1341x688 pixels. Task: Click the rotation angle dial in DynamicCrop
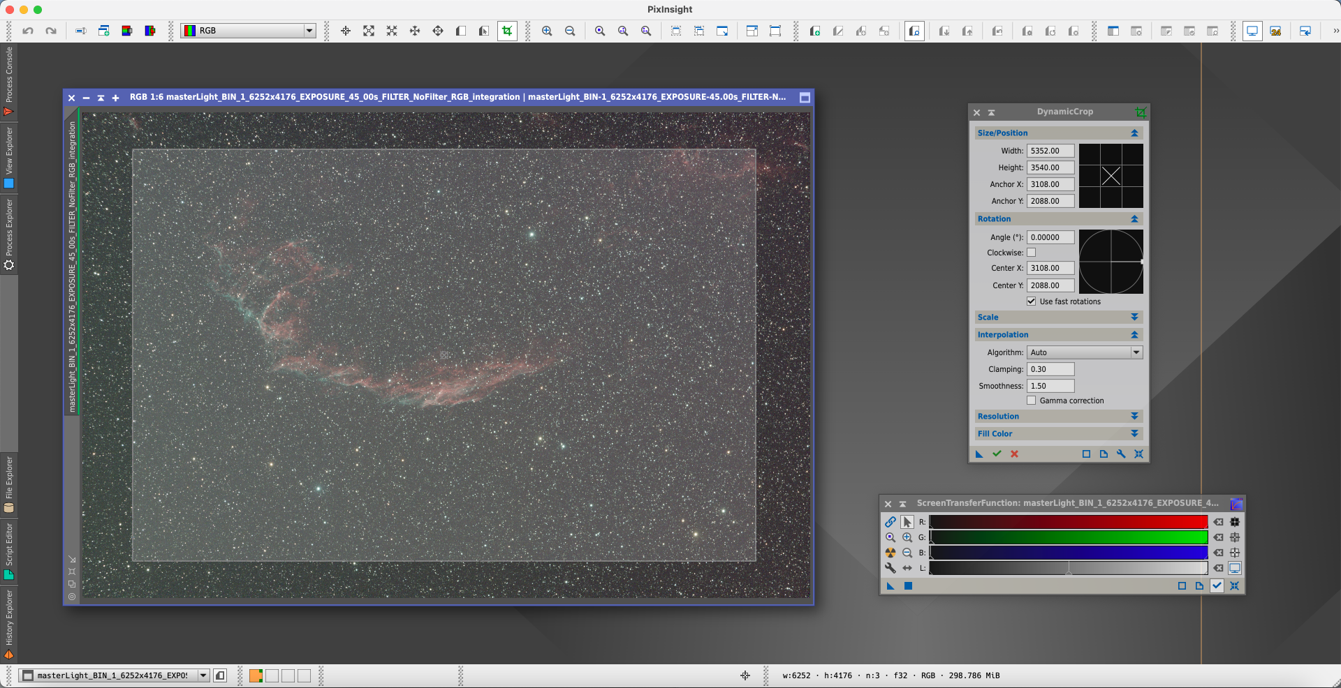(1111, 262)
